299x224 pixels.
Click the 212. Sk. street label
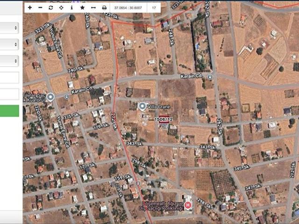point(292,170)
